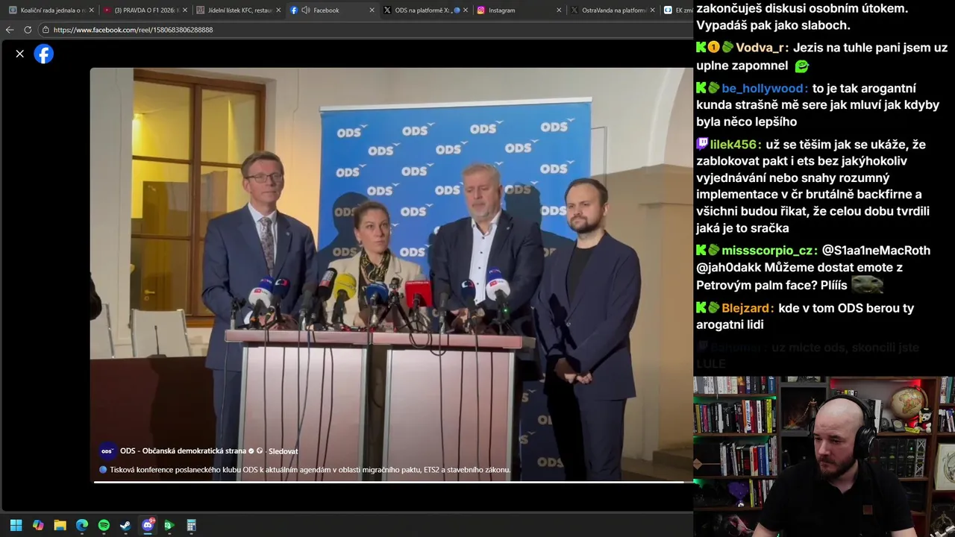Switch to the Instagram tab
The width and height of the screenshot is (955, 537).
click(x=519, y=10)
